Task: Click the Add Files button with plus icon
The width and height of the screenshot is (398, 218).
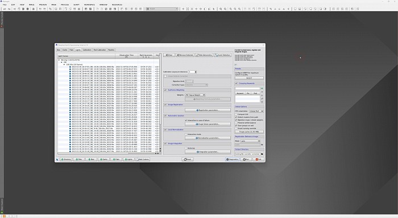Action: 78,159
